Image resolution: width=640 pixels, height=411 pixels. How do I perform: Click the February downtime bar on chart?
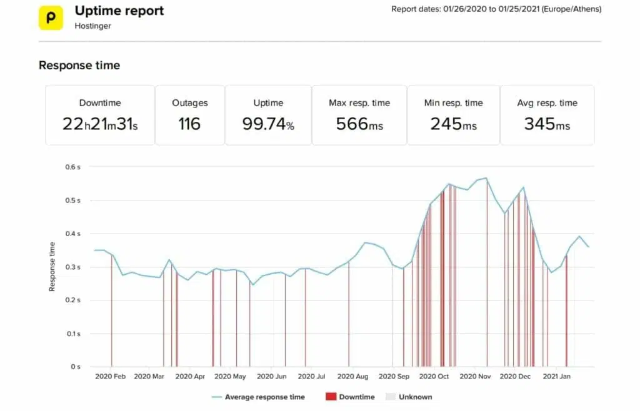tap(112, 310)
